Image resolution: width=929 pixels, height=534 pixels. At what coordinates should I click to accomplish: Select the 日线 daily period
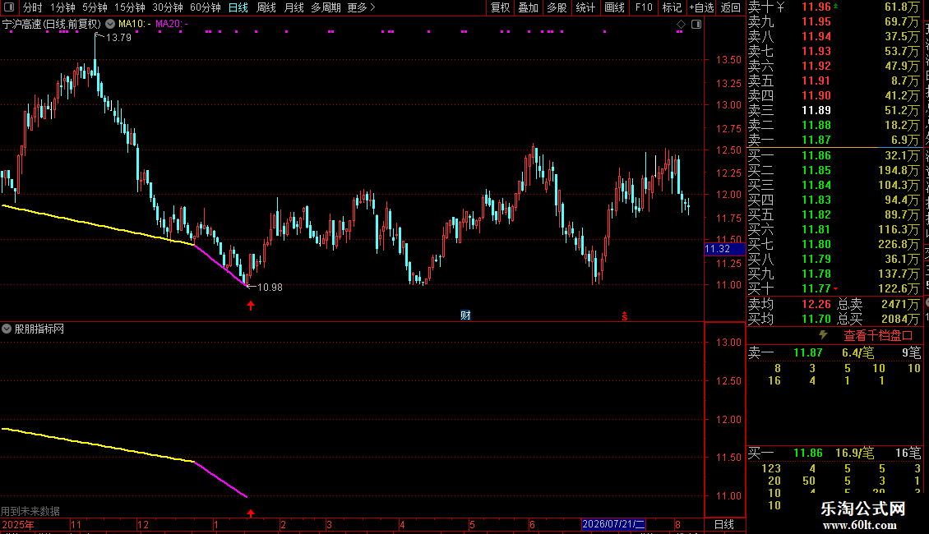(x=238, y=7)
